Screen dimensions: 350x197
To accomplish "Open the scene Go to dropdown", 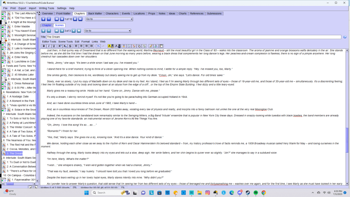I will point(107,31).
